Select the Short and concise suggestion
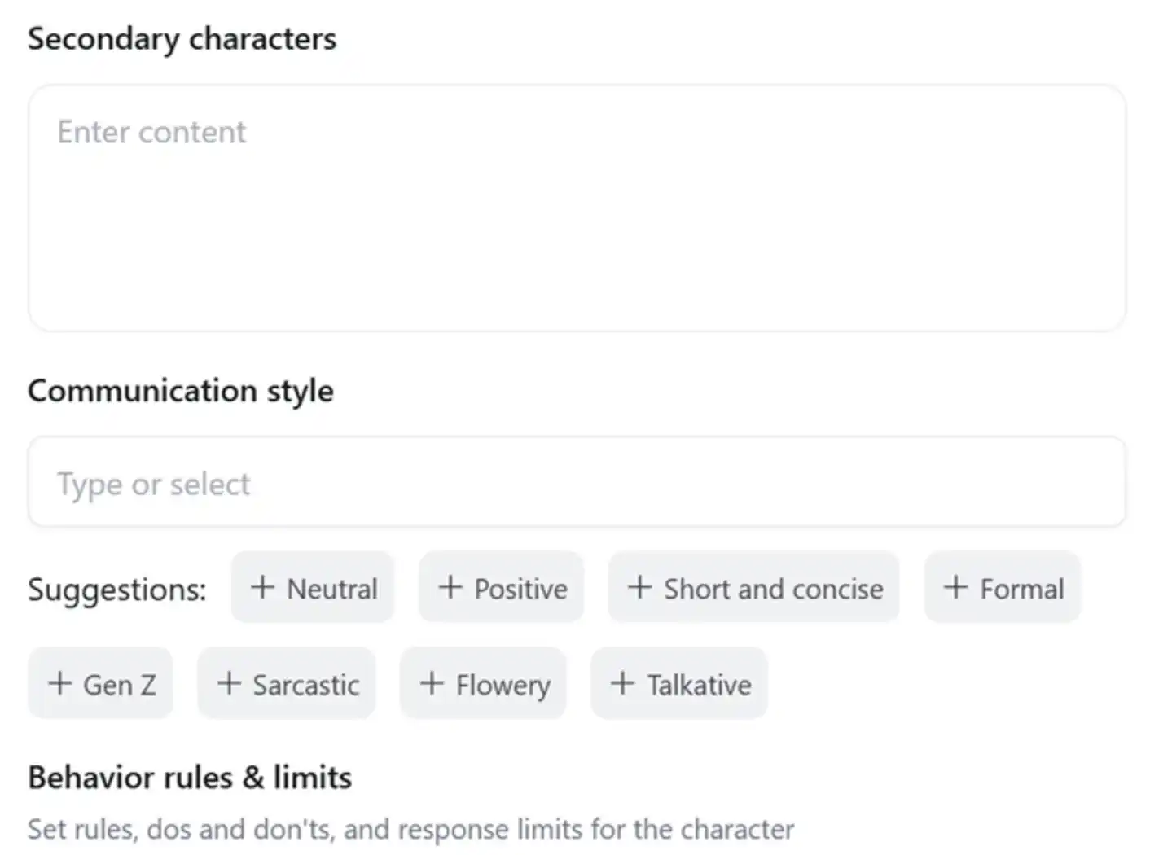The width and height of the screenshot is (1172, 855). 753,587
